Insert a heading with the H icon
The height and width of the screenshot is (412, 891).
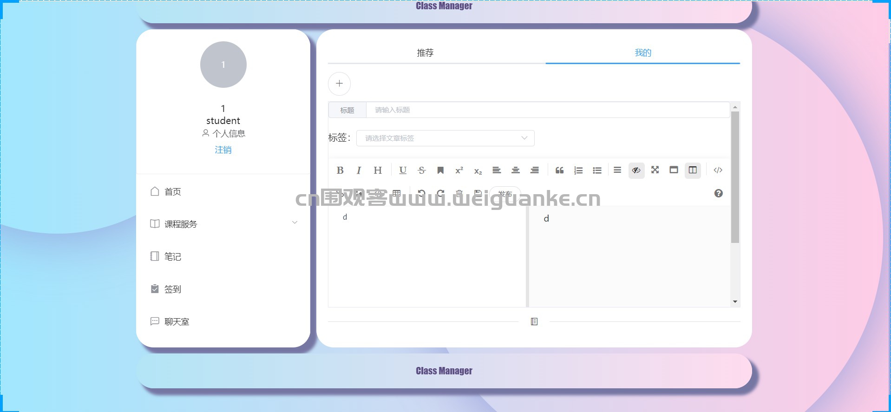[x=378, y=170]
